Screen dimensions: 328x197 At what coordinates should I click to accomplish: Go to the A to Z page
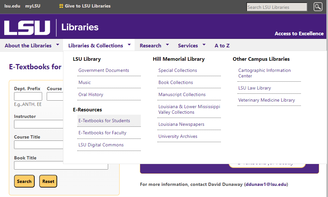point(222,46)
